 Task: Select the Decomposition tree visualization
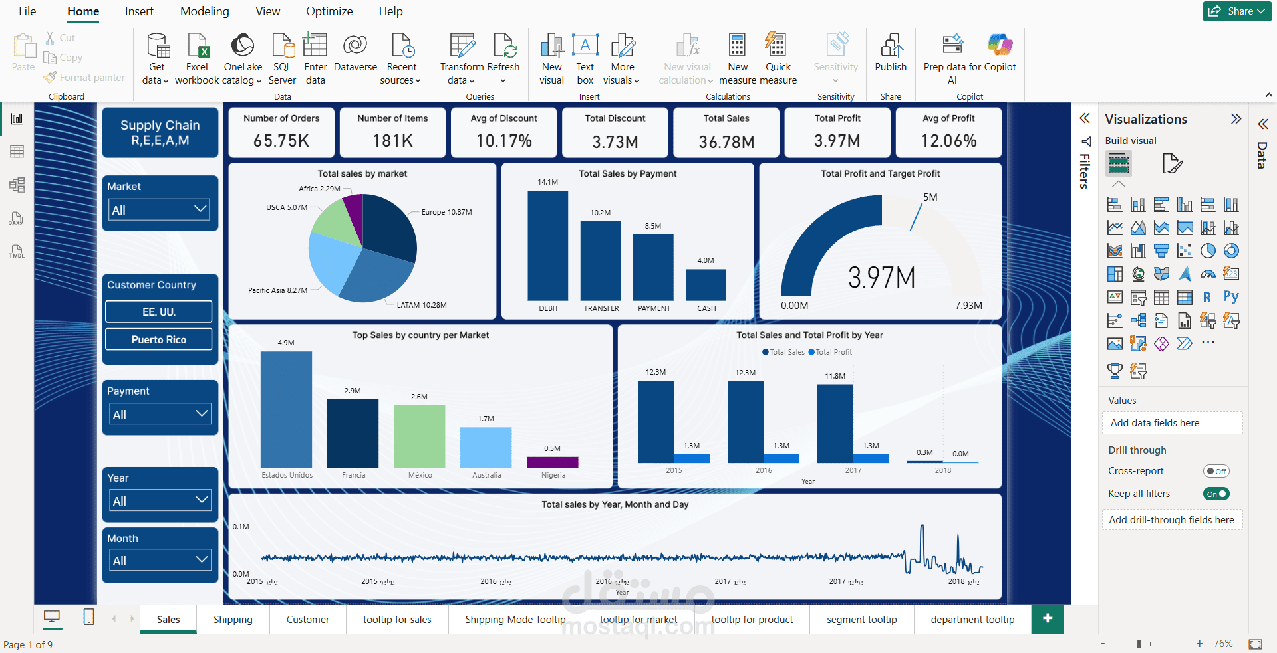(1138, 320)
